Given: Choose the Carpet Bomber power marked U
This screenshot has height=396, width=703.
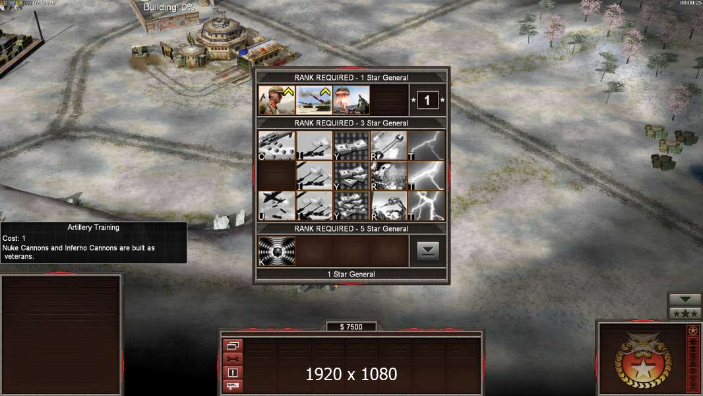Looking at the screenshot, I should click(276, 206).
